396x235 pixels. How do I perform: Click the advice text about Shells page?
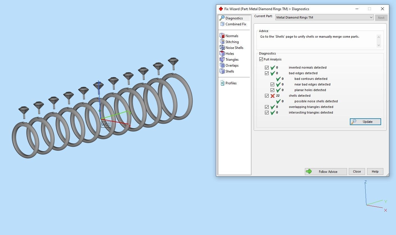(x=309, y=37)
